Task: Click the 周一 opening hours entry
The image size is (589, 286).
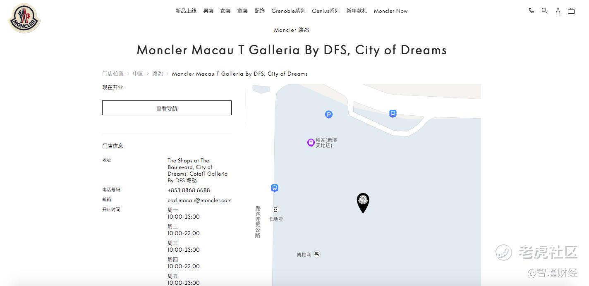Action: (x=184, y=213)
